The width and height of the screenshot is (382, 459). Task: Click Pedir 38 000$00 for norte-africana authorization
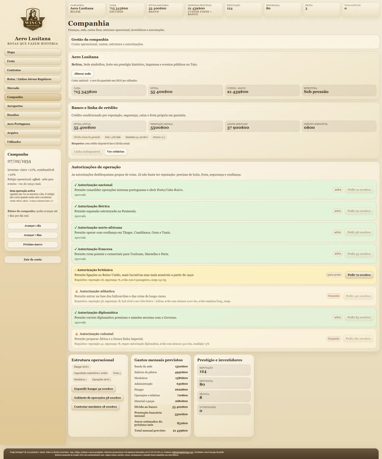tap(359, 232)
